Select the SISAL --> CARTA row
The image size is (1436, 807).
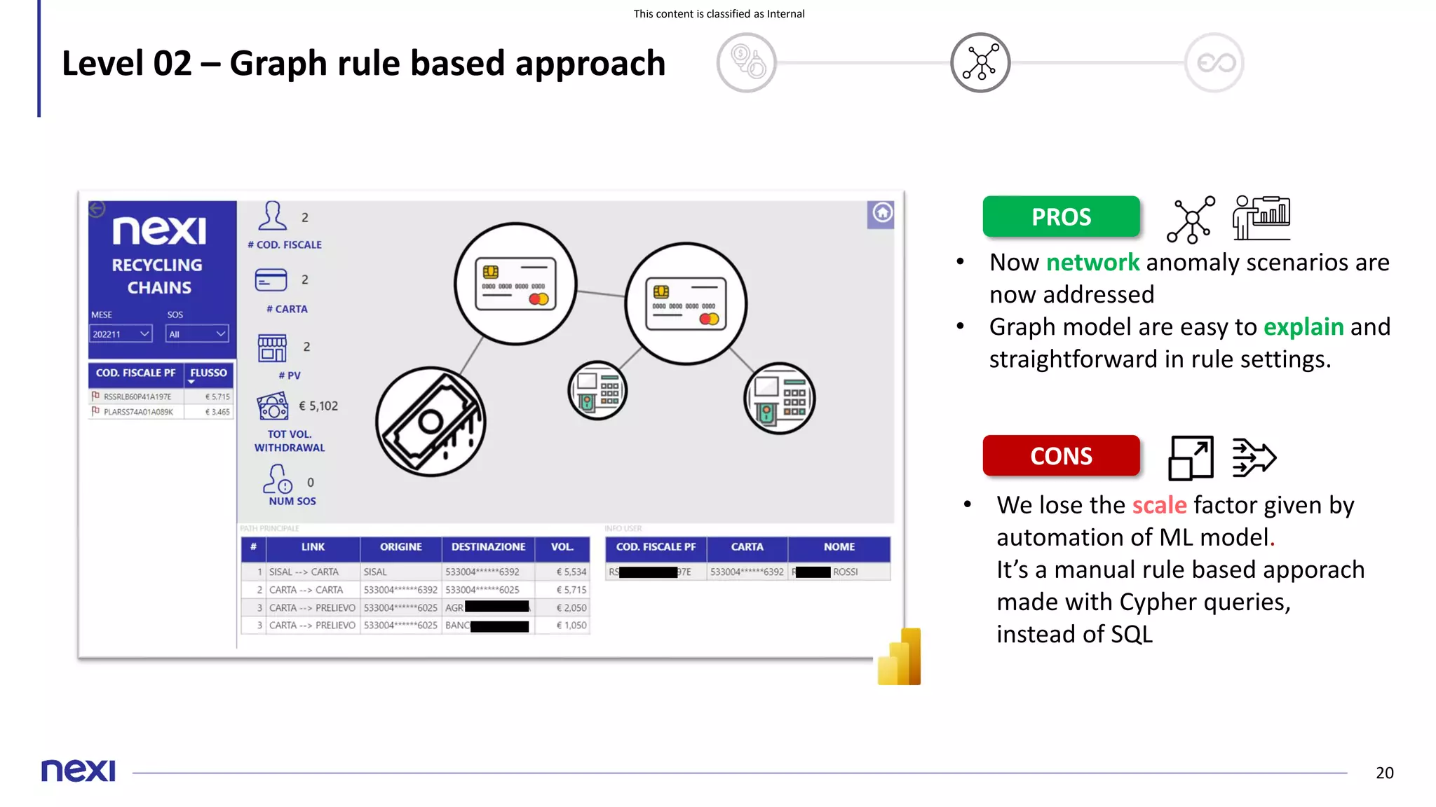416,572
